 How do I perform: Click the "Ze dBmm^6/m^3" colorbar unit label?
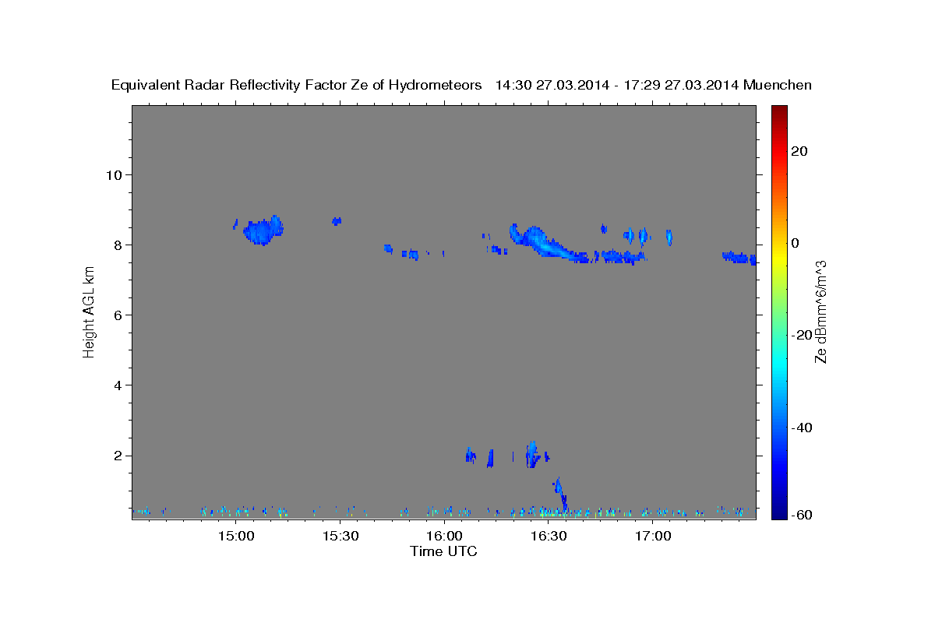pyautogui.click(x=820, y=311)
